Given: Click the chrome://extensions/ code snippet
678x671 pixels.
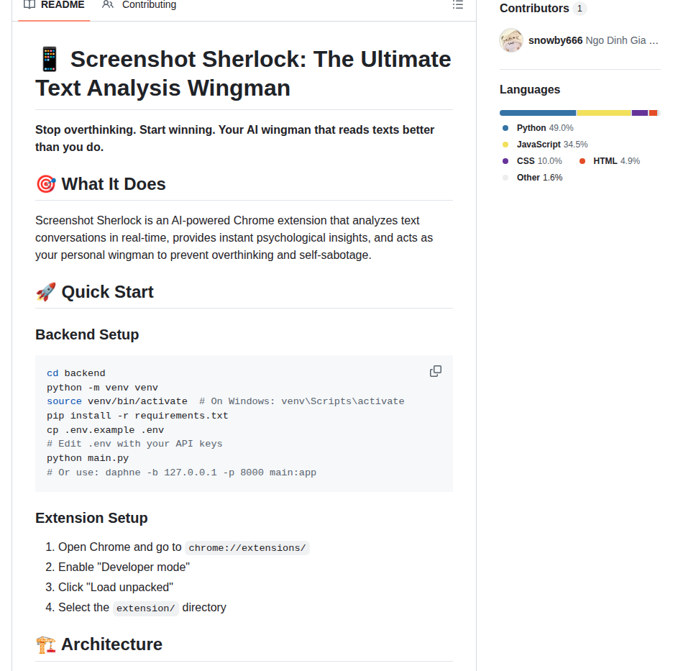Looking at the screenshot, I should [x=247, y=548].
